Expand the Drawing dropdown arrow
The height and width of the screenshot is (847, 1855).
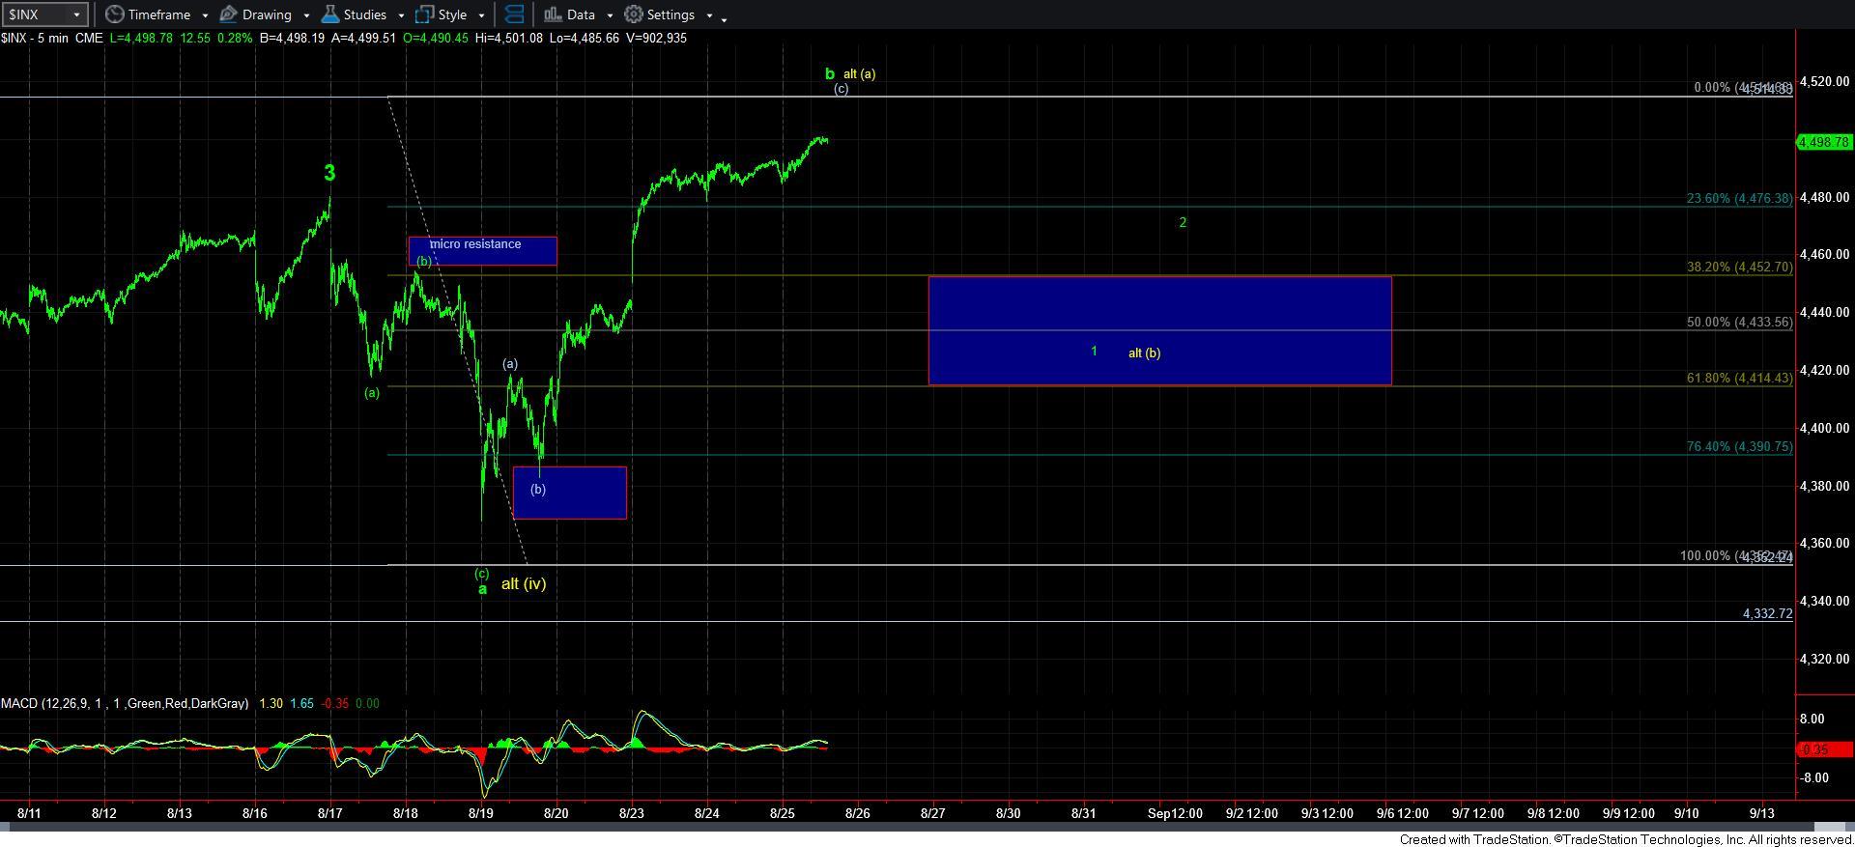pos(306,15)
